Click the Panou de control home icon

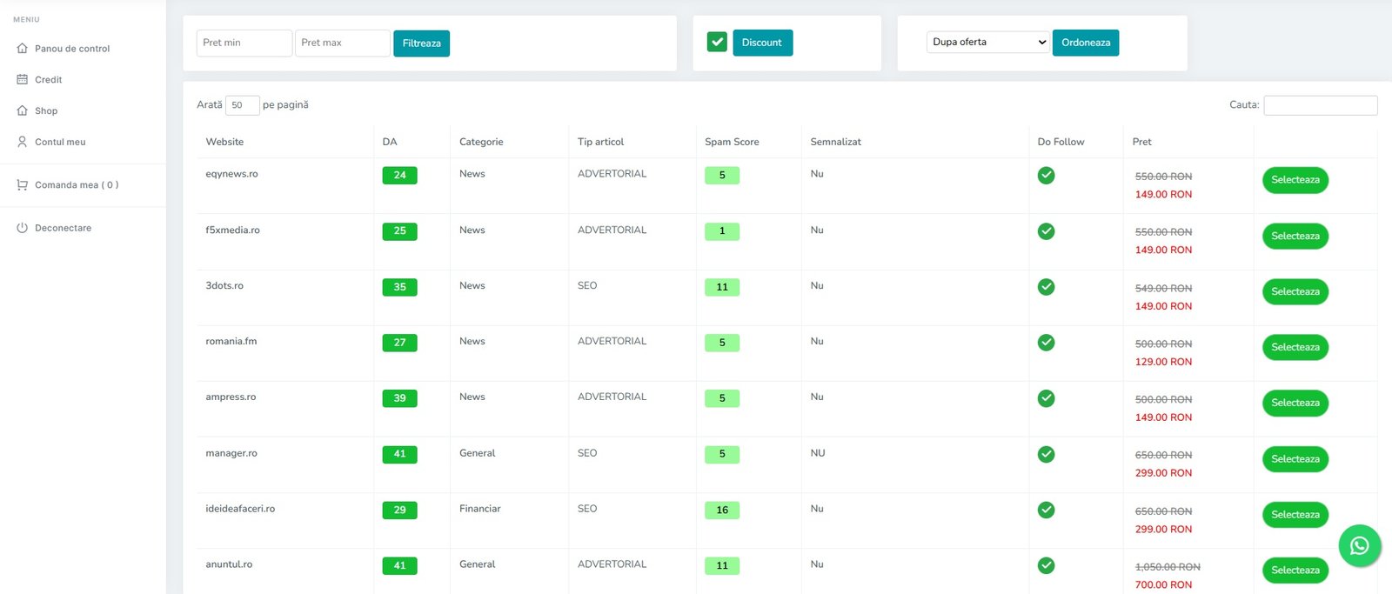(x=23, y=49)
